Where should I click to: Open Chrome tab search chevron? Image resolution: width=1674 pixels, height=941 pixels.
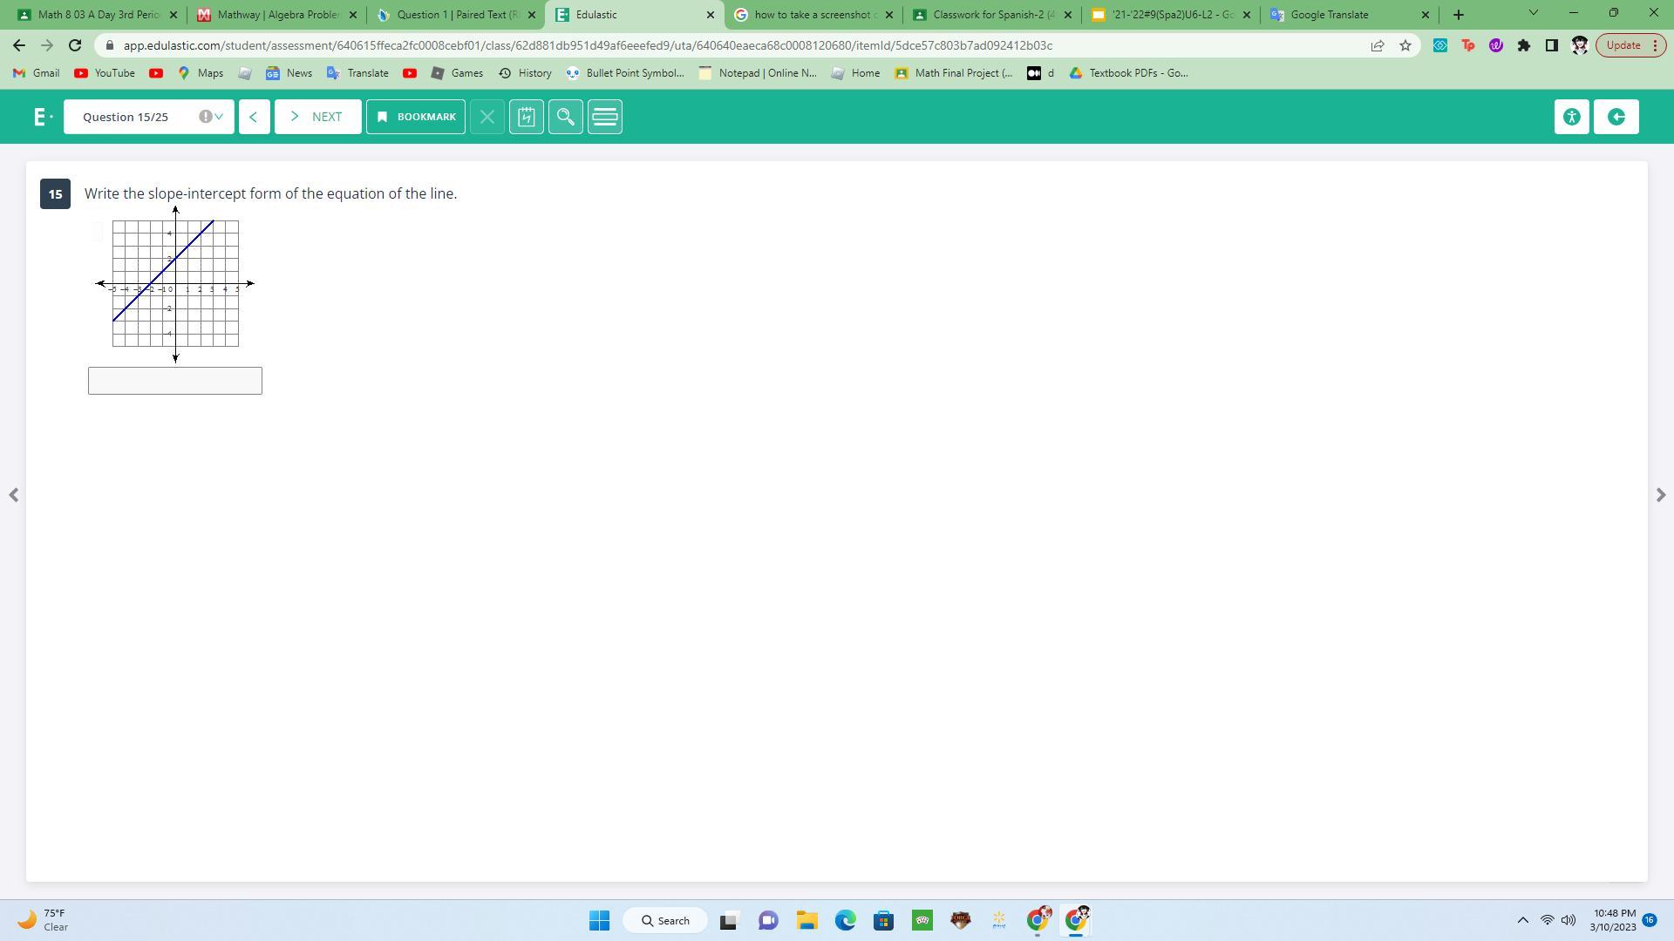tap(1533, 14)
